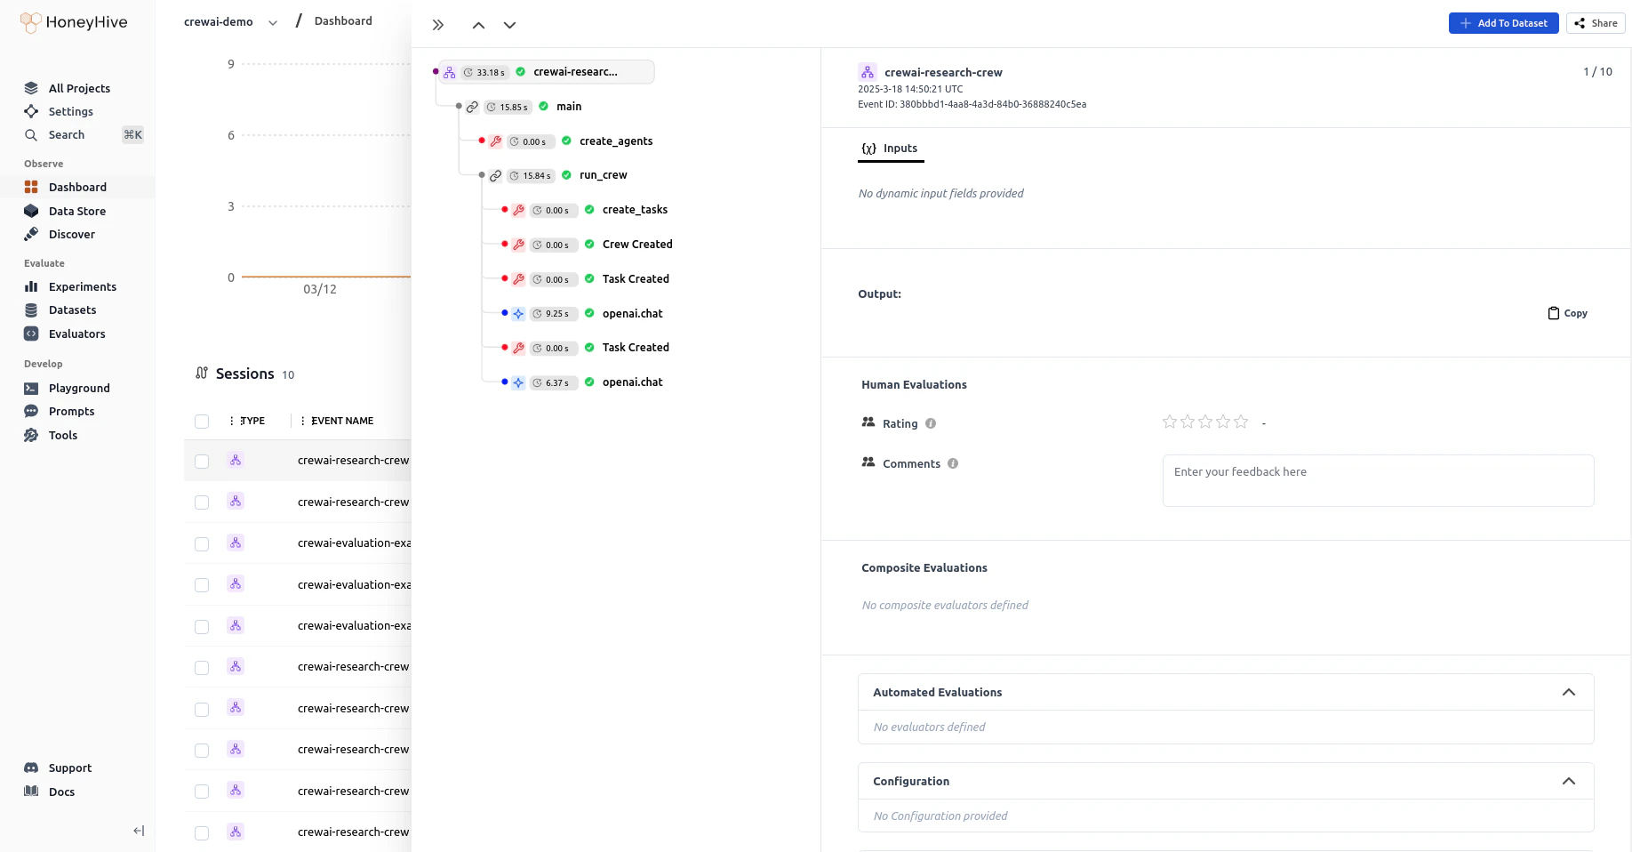Click the feedback comments text field

pyautogui.click(x=1378, y=480)
